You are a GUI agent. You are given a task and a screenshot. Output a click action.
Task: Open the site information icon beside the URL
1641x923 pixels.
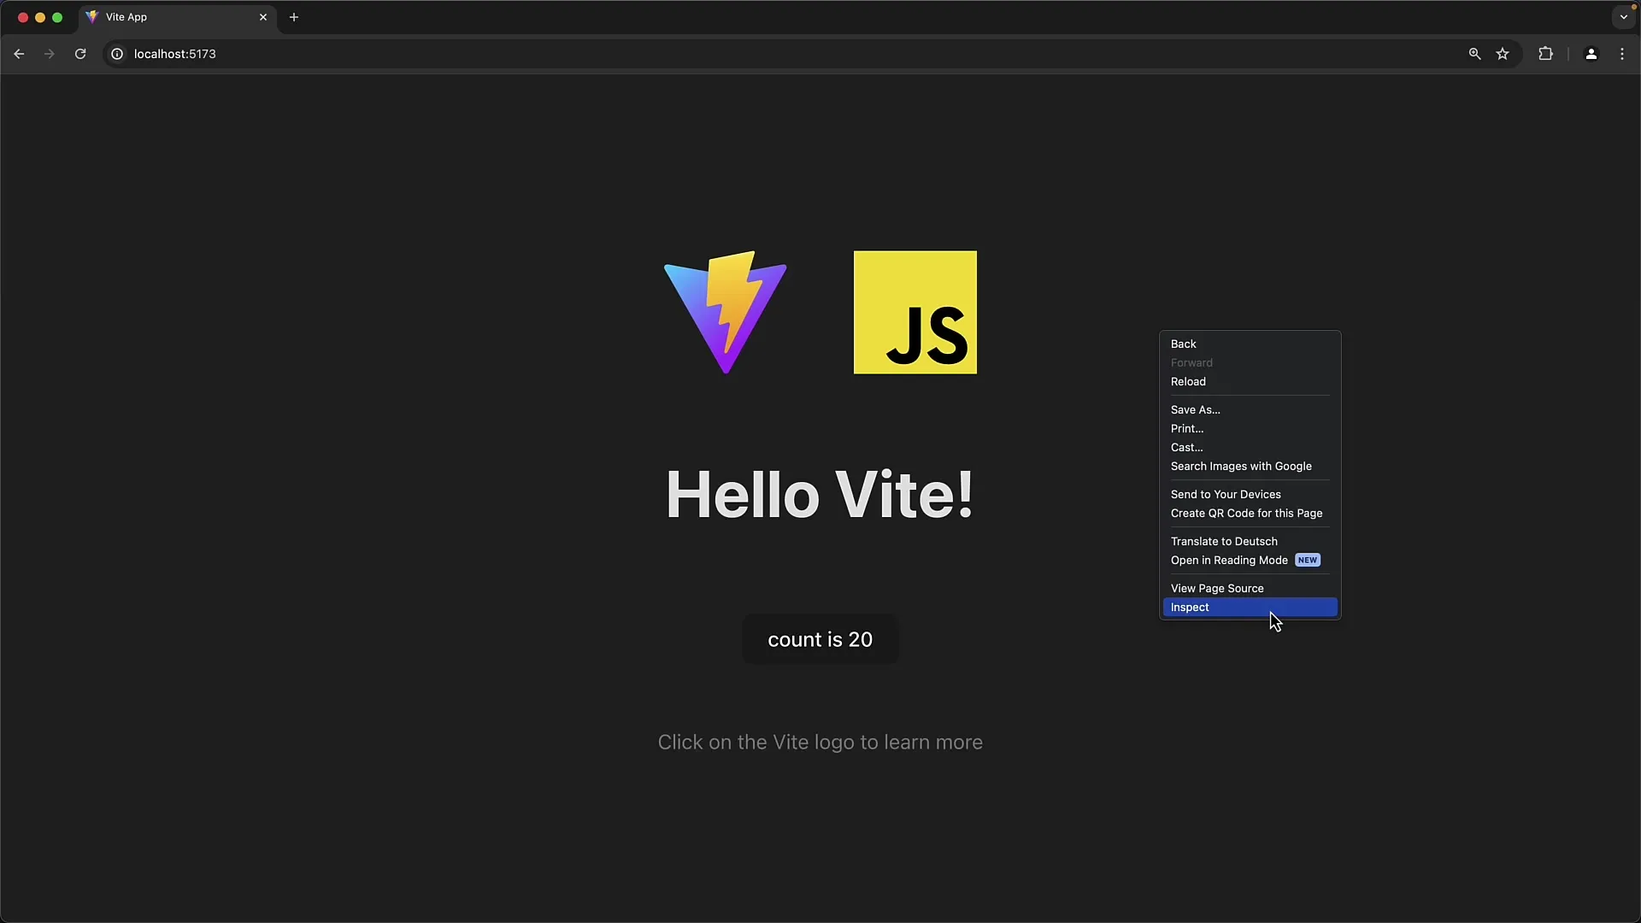click(x=117, y=54)
